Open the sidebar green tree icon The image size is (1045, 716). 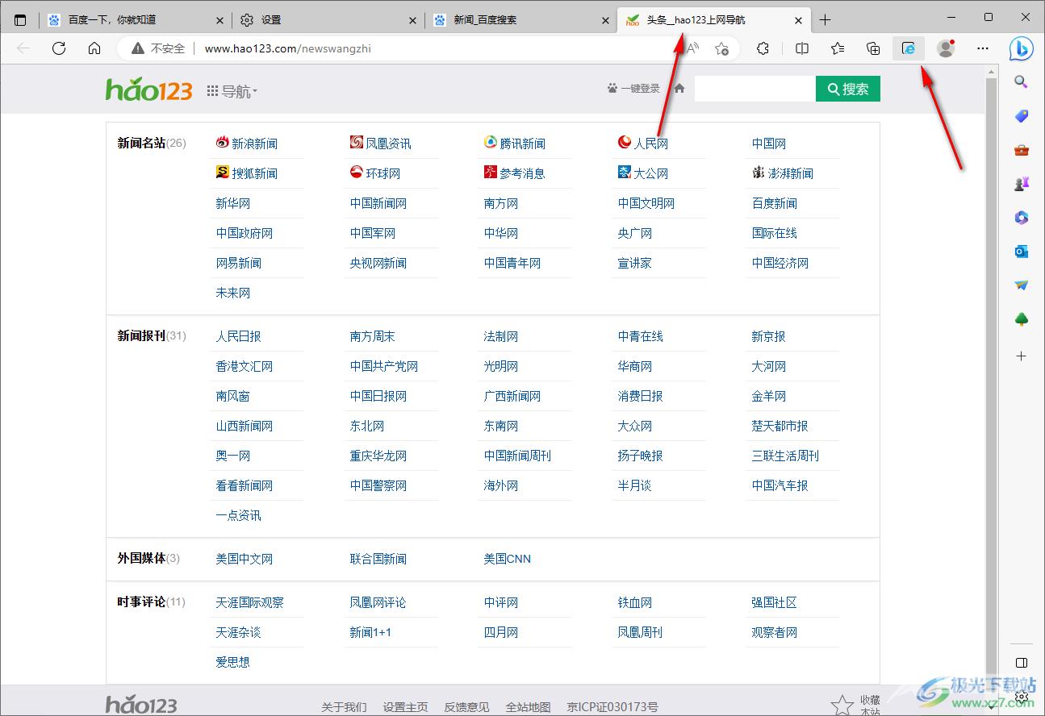(x=1021, y=319)
